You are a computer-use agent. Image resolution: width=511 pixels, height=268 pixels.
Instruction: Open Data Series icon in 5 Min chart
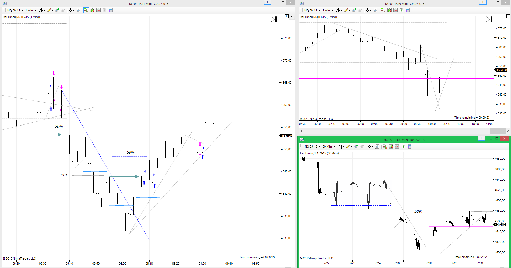pos(389,10)
